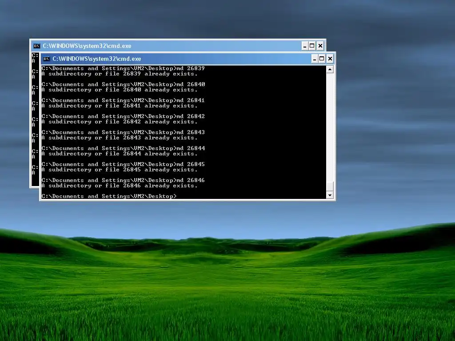Maximize the back cmd.exe window
Screen dimensions: 455x341
click(312, 46)
